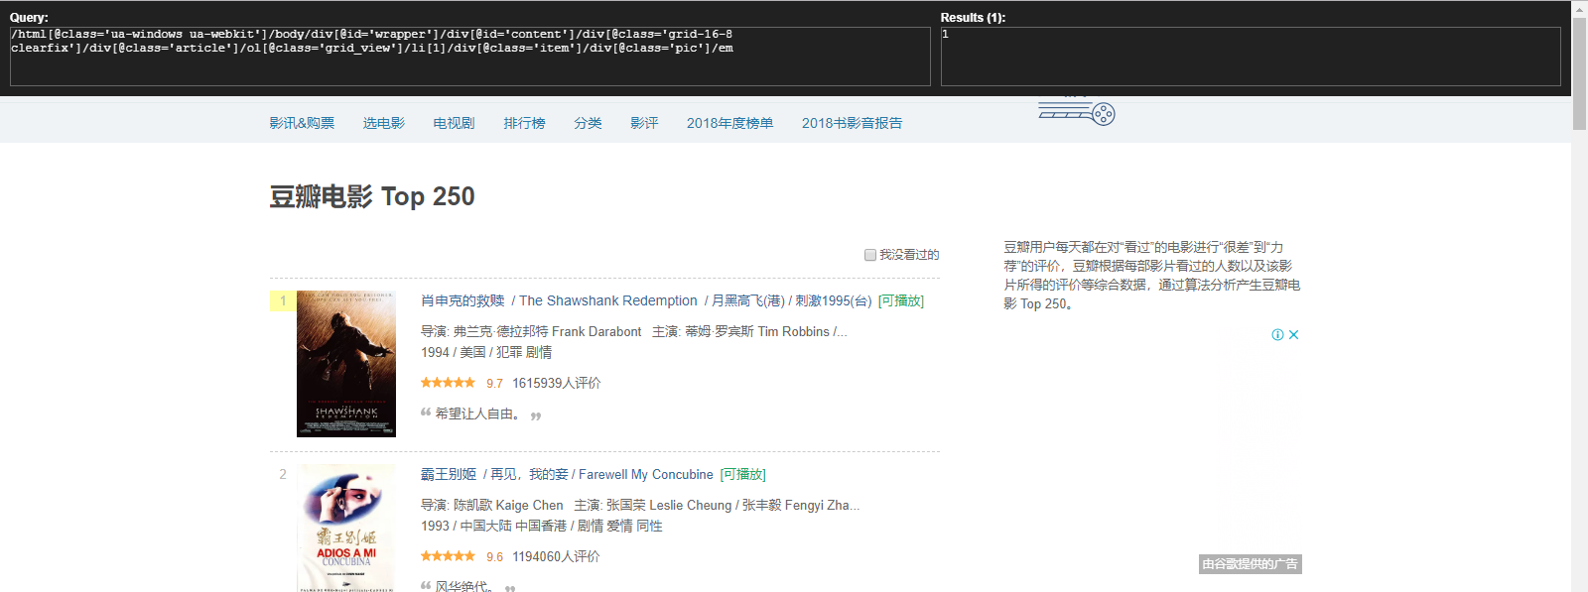Click the film reel logo icon
This screenshot has width=1588, height=592.
[1077, 111]
